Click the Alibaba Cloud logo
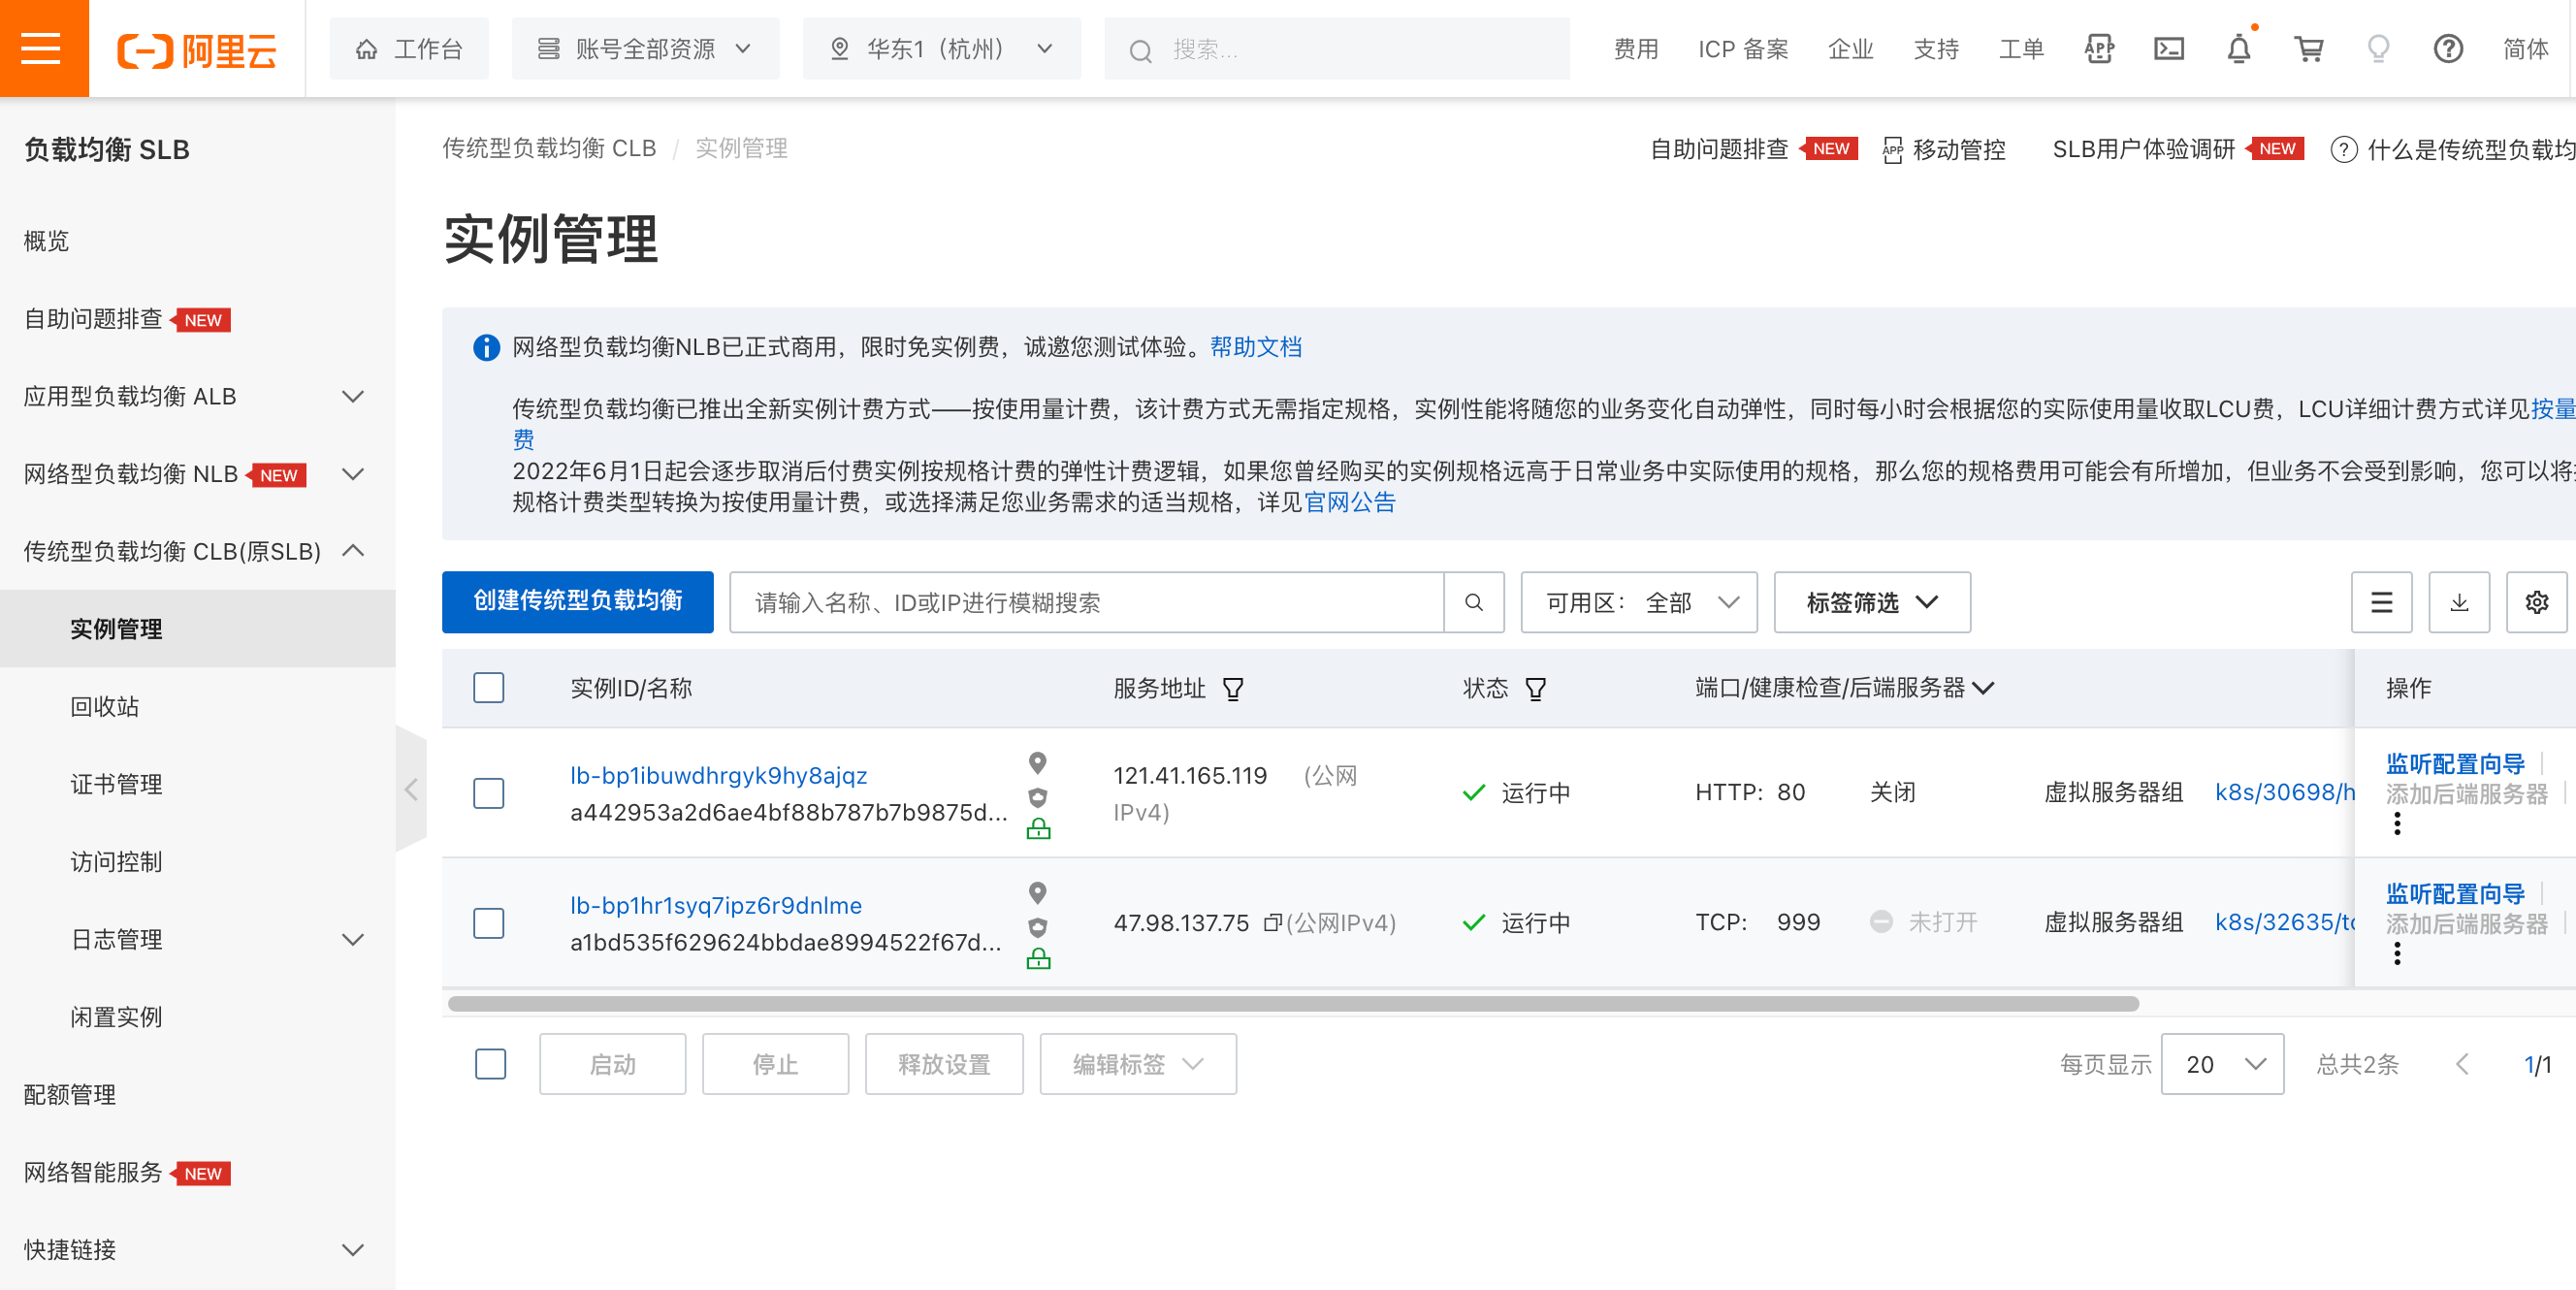 (x=197, y=50)
